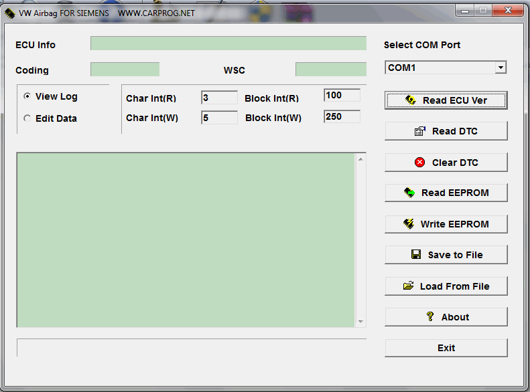Click the green Read EEPROM icon
This screenshot has height=392, width=530.
(409, 193)
